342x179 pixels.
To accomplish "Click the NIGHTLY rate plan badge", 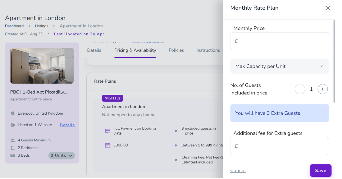I will (112, 98).
